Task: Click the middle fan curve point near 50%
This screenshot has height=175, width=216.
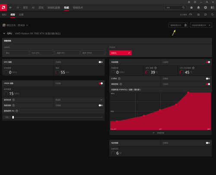Action: (160, 110)
